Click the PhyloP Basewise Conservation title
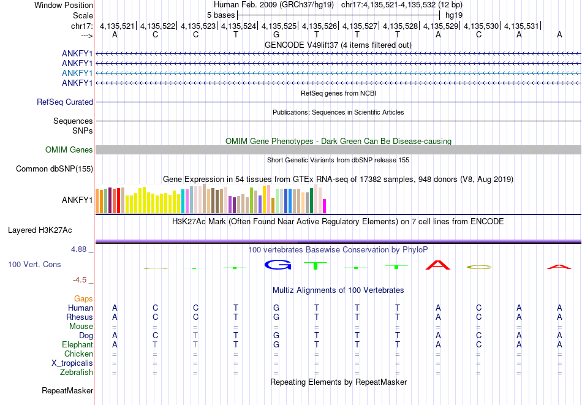The width and height of the screenshot is (582, 405). (x=338, y=249)
